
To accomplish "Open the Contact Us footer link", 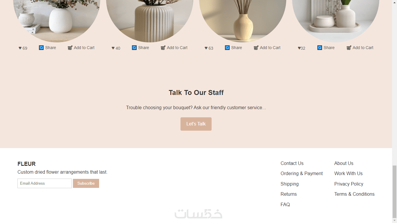I will point(292,163).
